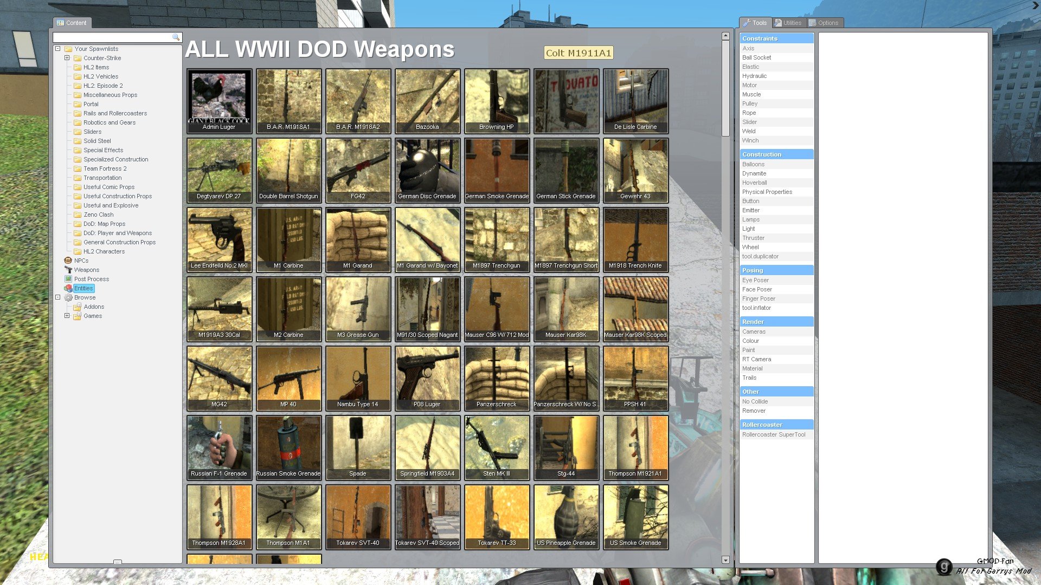Select the Paint render tool
The image size is (1041, 585).
pyautogui.click(x=776, y=350)
